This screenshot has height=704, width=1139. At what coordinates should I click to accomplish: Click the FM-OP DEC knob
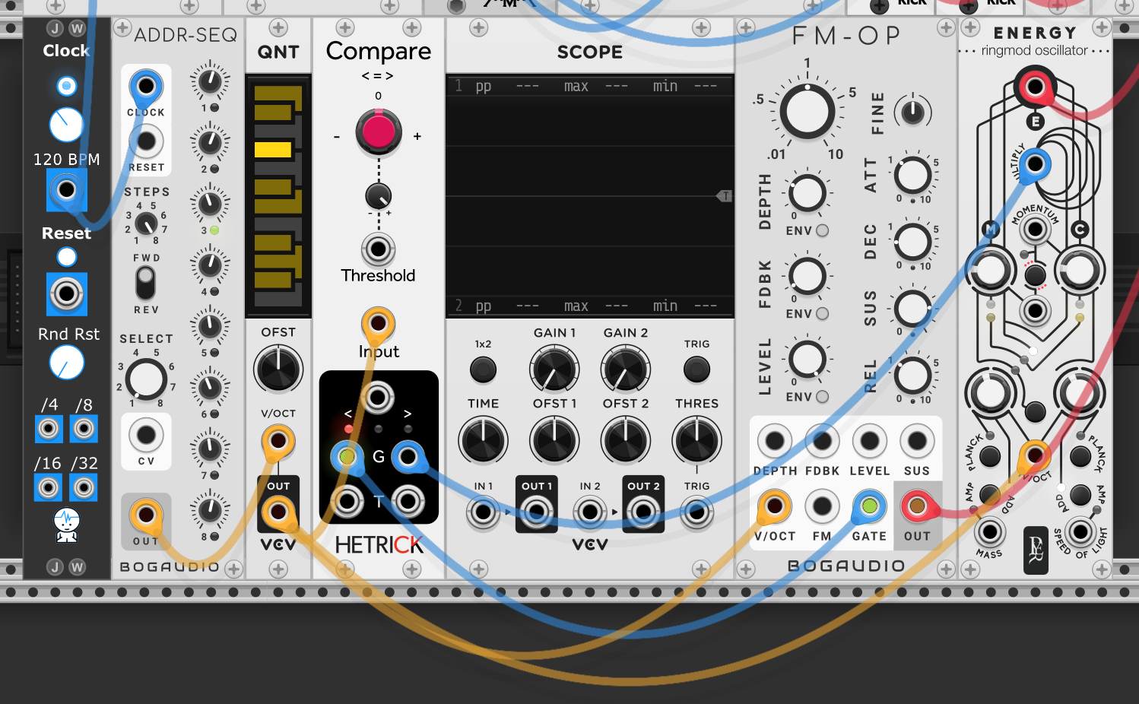[912, 242]
